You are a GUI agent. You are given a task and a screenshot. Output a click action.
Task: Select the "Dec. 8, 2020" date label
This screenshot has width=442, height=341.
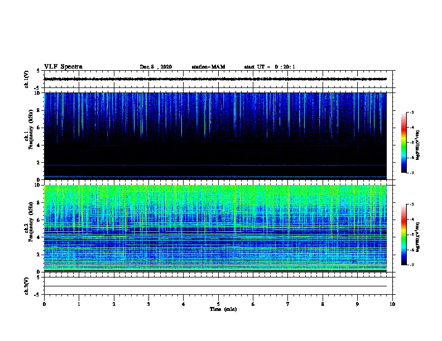click(156, 67)
